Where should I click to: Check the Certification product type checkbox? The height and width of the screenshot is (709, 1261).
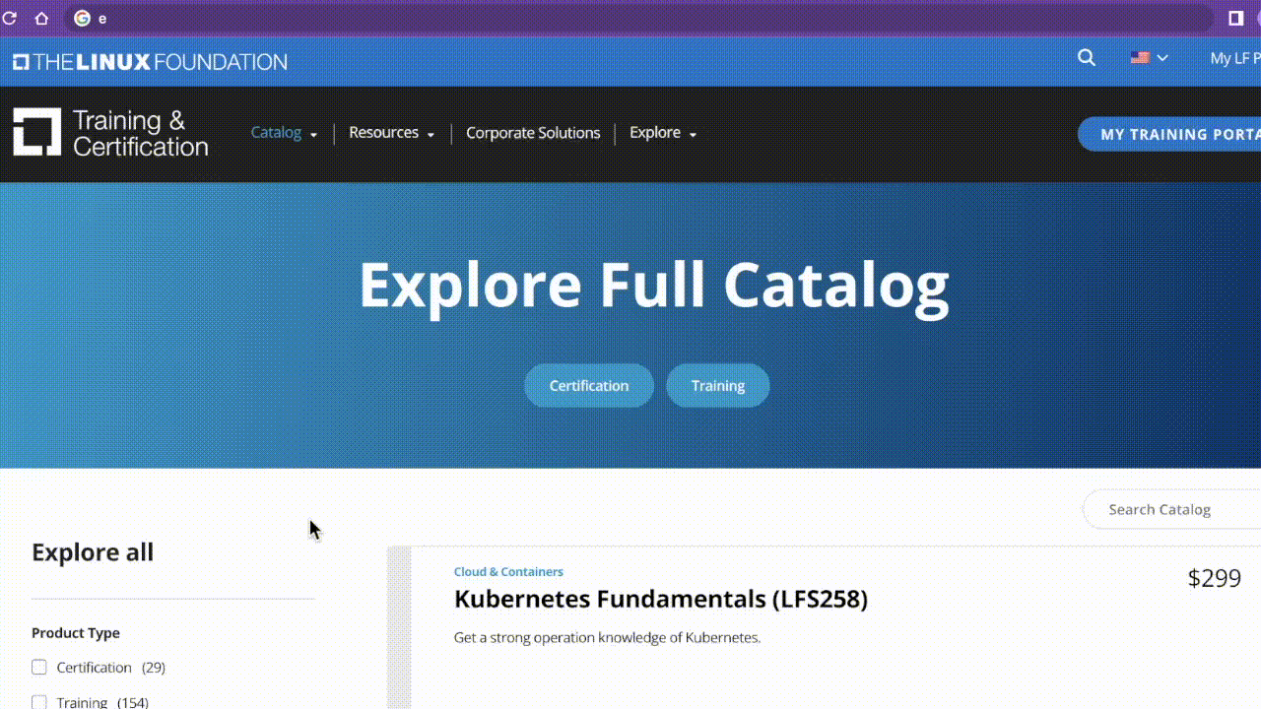(x=39, y=668)
